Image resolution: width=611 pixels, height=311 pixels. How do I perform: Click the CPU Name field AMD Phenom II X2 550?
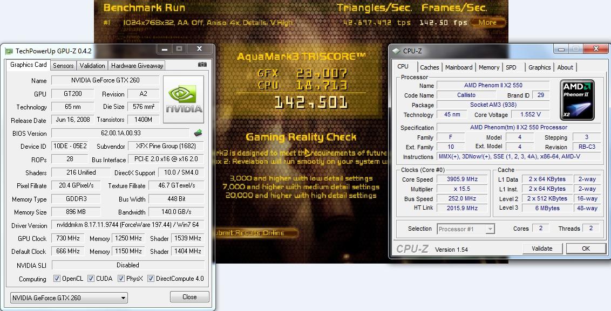[493, 85]
